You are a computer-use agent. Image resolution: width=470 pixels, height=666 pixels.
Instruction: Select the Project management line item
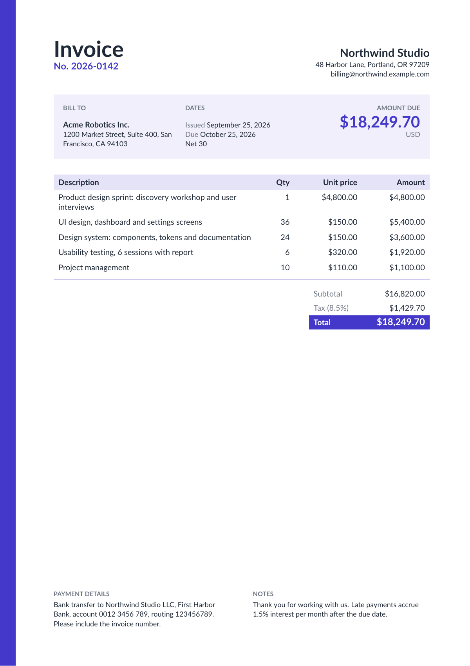pos(94,267)
